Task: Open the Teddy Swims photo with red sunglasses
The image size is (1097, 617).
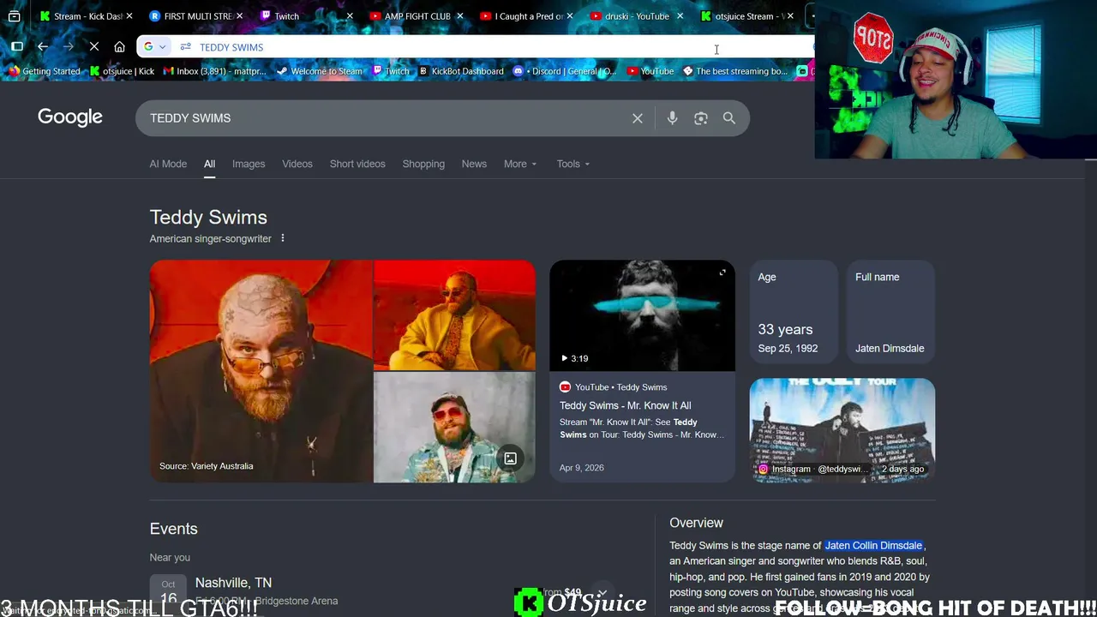Action: pos(454,428)
